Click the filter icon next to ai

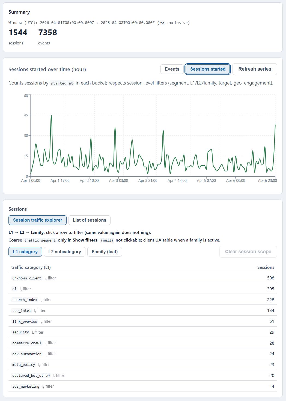26,289
